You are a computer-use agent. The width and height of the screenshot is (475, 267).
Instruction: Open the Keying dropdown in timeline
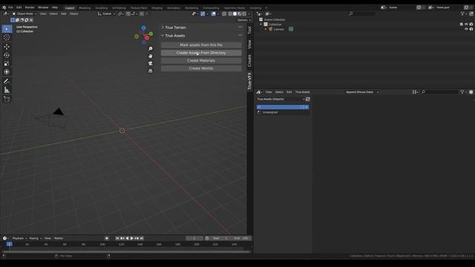coord(35,238)
